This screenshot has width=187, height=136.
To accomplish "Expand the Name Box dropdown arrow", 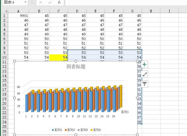I will (x=25, y=2).
